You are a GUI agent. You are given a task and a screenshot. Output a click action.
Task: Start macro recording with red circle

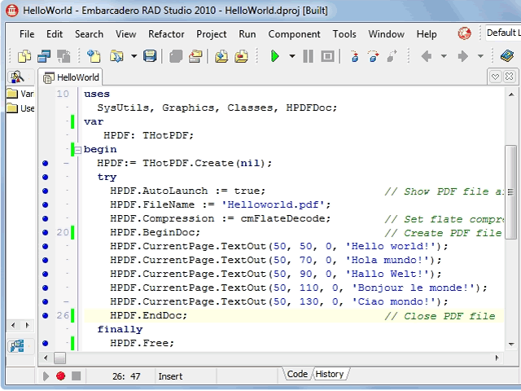coord(60,376)
